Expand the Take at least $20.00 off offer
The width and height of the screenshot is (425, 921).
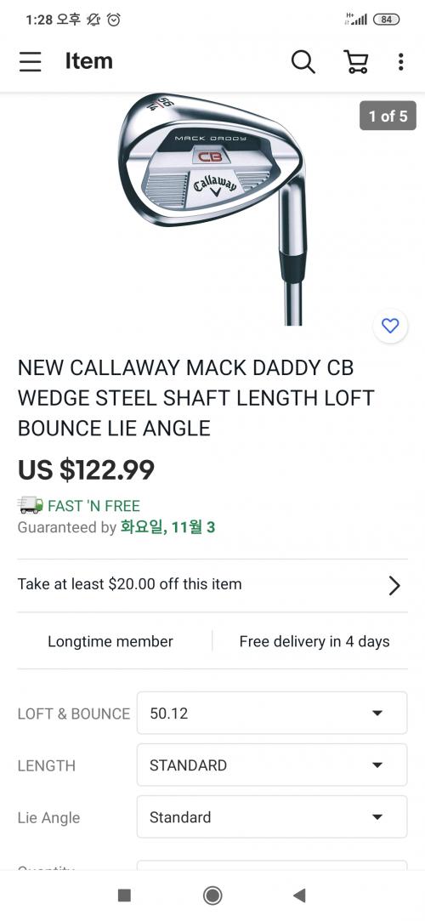click(x=212, y=585)
